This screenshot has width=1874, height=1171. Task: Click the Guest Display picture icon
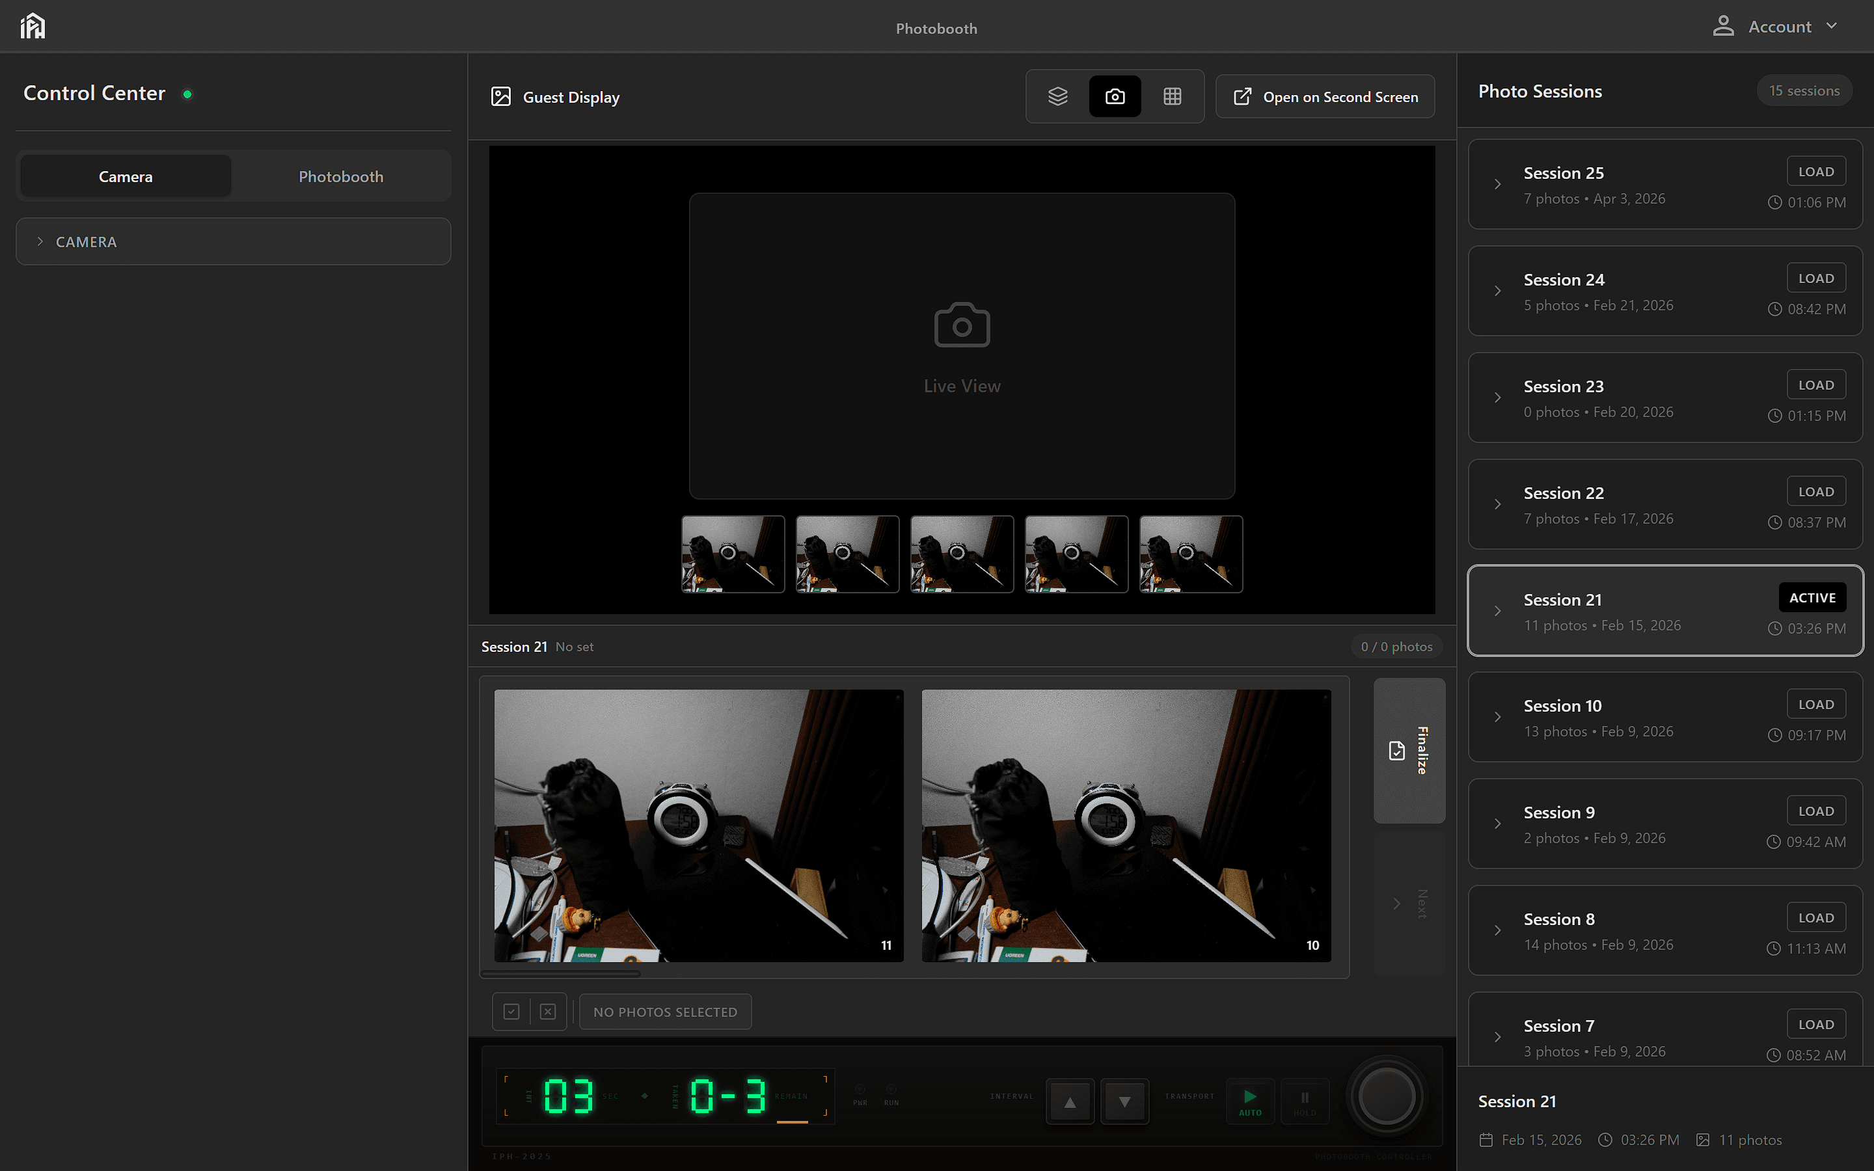pyautogui.click(x=501, y=97)
